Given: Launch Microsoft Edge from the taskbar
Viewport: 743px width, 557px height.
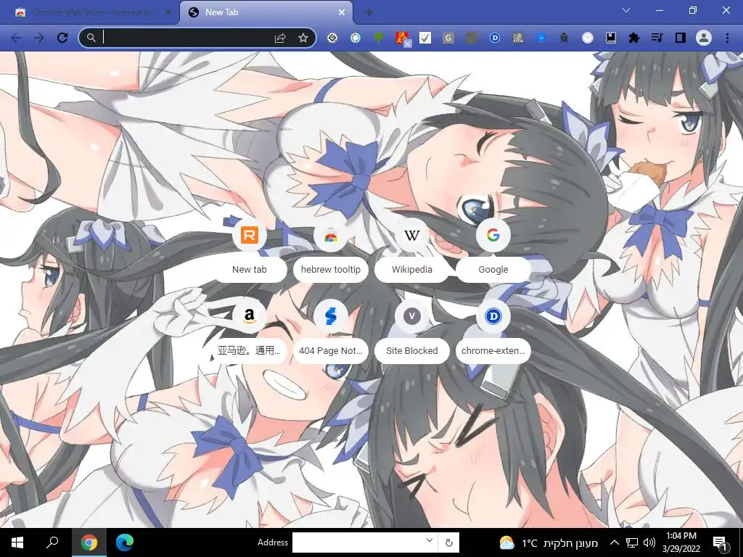Looking at the screenshot, I should (125, 542).
